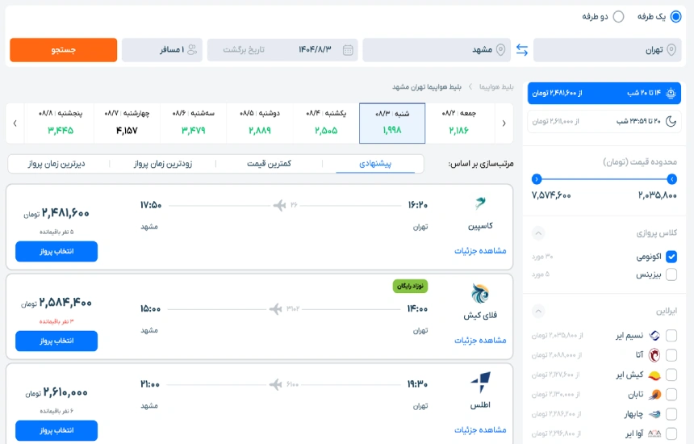Viewport: 694px width, 444px height.
Task: Click the airplane icon on کاسپین flight route
Action: [280, 205]
